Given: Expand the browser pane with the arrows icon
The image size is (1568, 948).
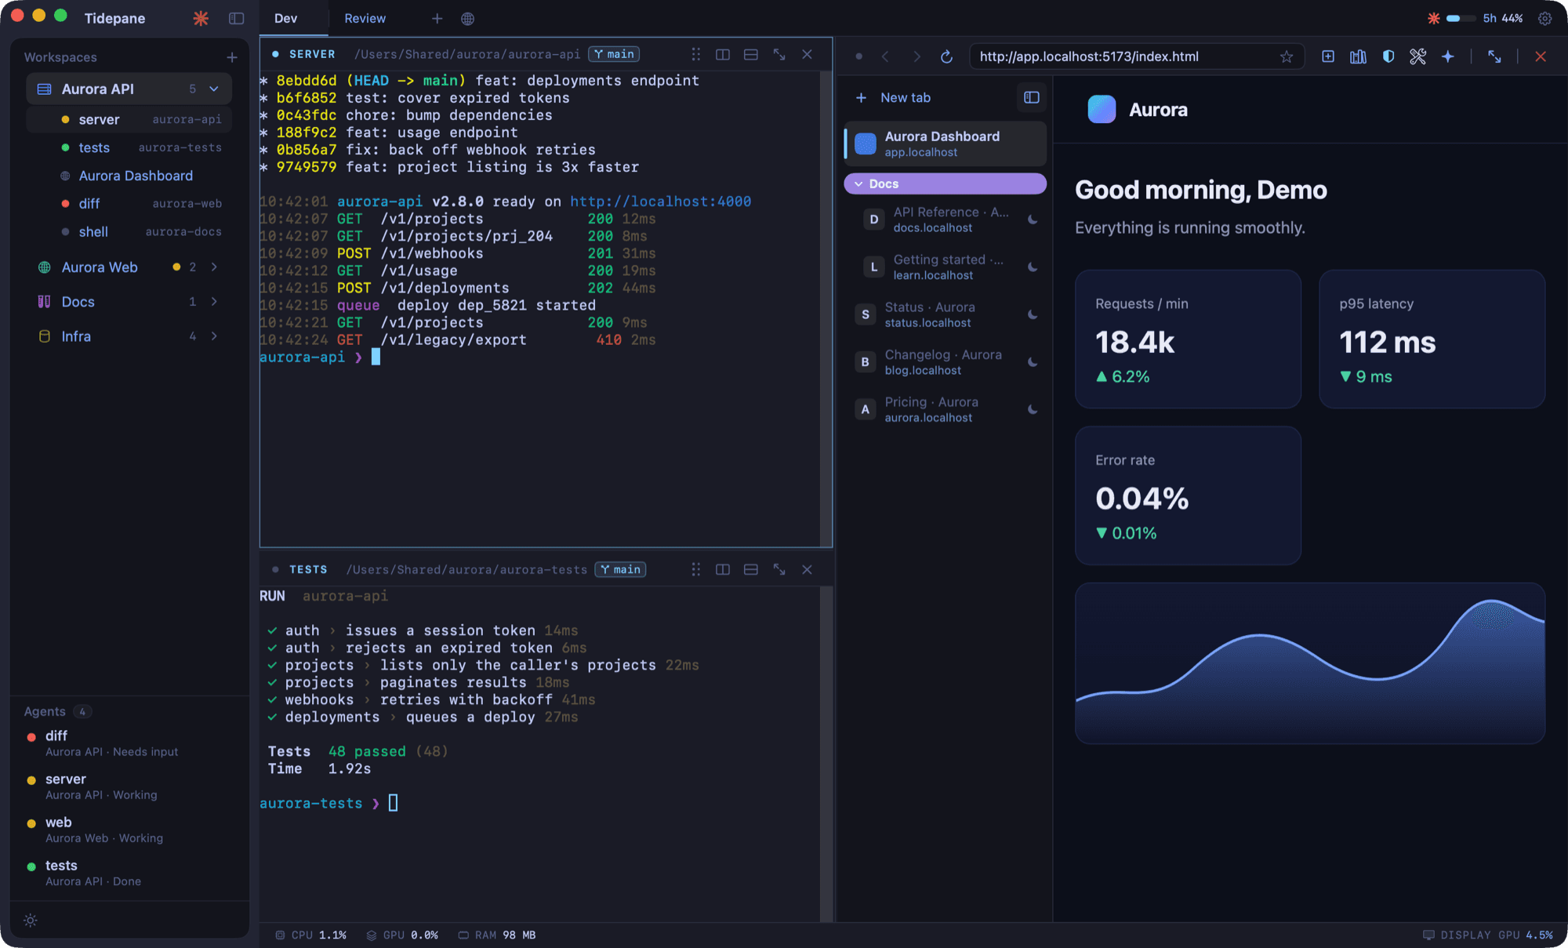Looking at the screenshot, I should [x=1494, y=56].
